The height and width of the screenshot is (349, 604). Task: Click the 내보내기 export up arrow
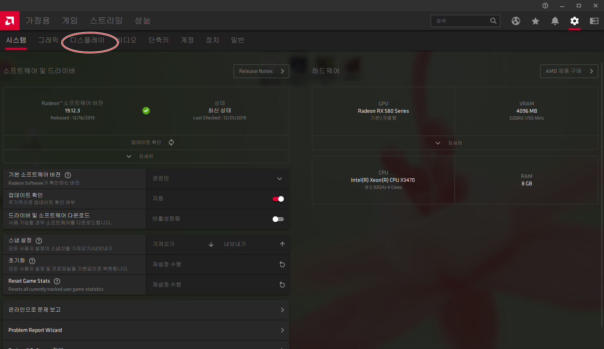pos(282,244)
